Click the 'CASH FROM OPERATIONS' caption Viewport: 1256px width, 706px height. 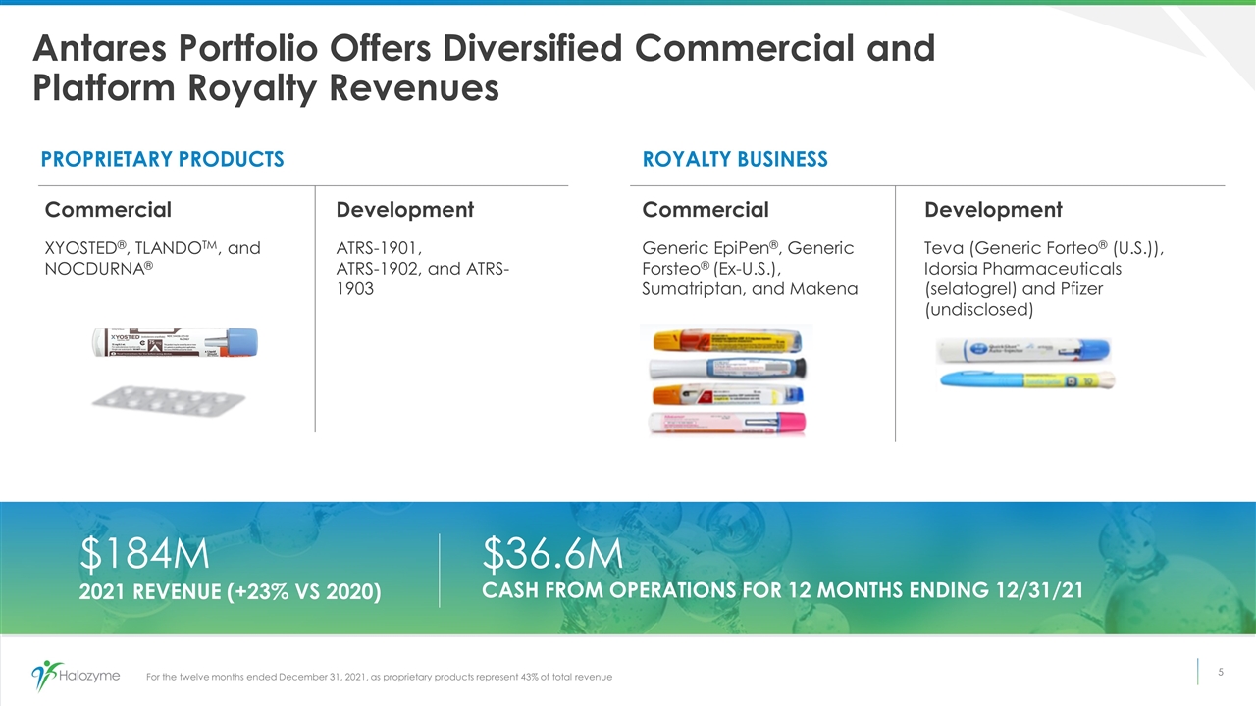[x=783, y=589]
